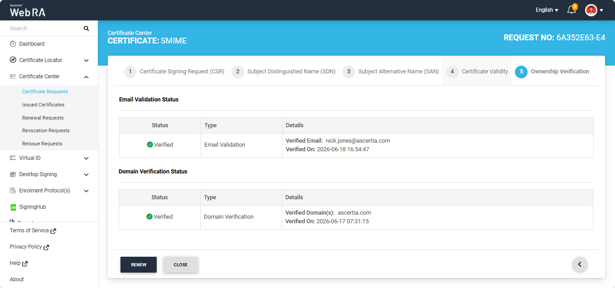Click the request number 6A352E63-E4
615x288 pixels.
[581, 38]
